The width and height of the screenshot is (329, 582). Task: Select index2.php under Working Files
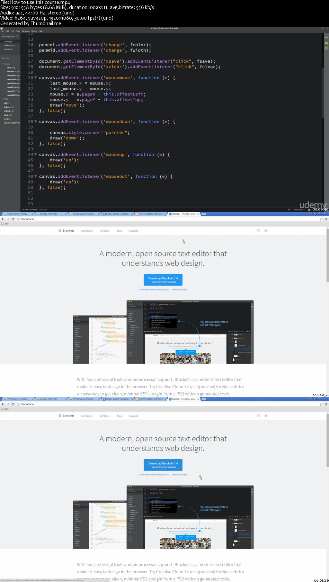tap(10, 45)
